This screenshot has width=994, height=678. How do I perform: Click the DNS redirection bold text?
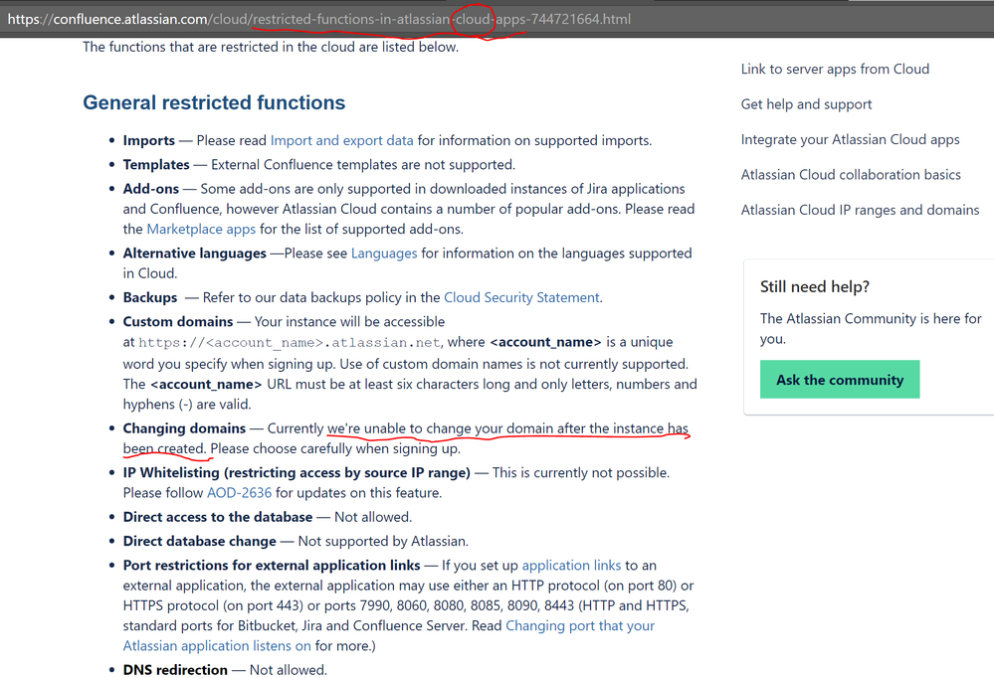tap(175, 670)
